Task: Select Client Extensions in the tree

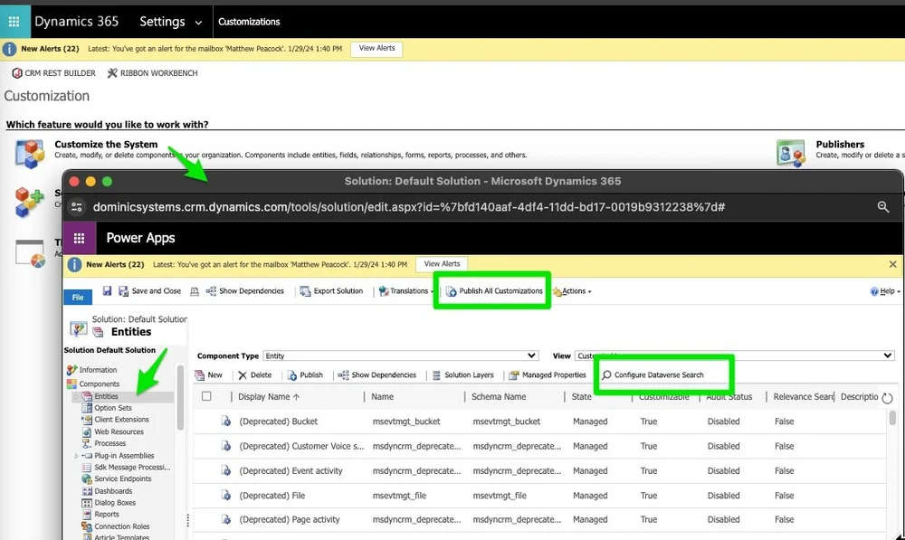Action: [116, 420]
